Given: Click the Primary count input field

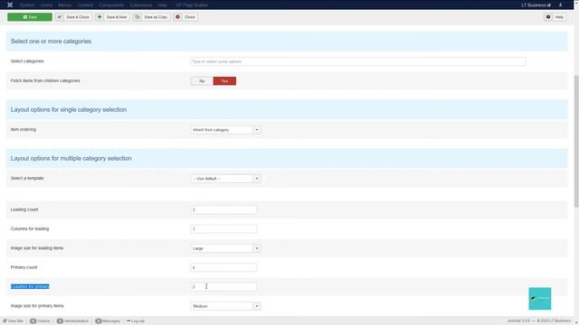Looking at the screenshot, I should [223, 267].
